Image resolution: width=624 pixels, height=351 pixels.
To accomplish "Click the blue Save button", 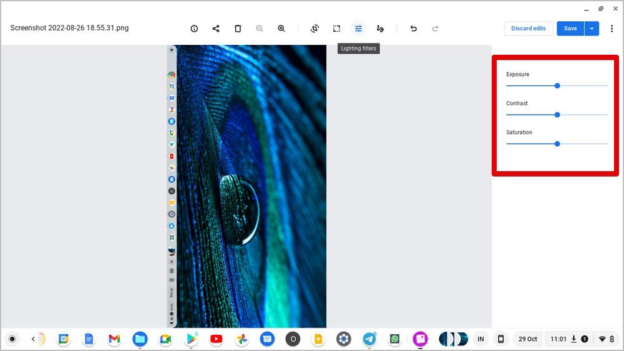I will [570, 29].
